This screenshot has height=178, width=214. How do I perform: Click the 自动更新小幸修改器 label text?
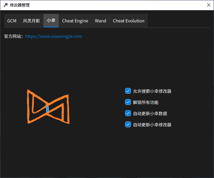[152, 125]
